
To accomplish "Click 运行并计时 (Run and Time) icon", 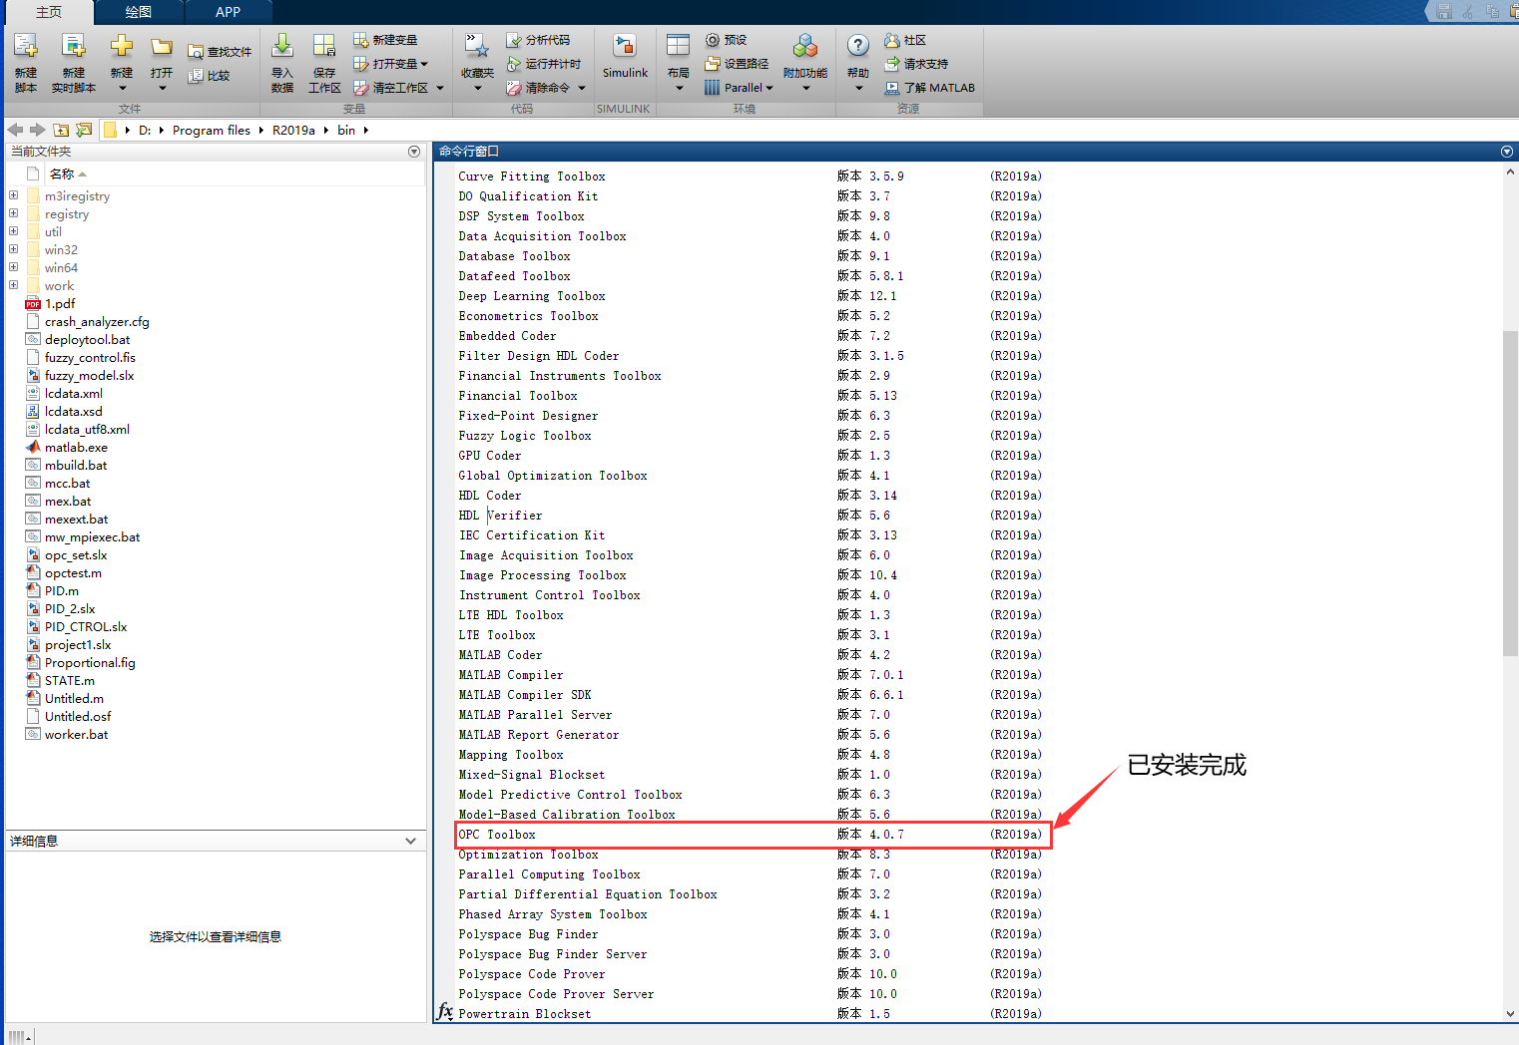I will point(546,64).
